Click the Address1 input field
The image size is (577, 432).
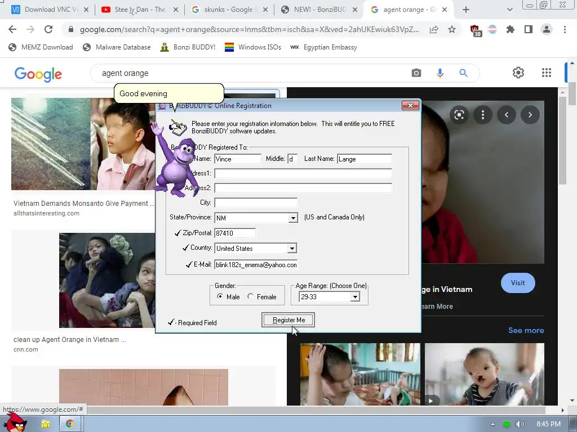click(303, 173)
